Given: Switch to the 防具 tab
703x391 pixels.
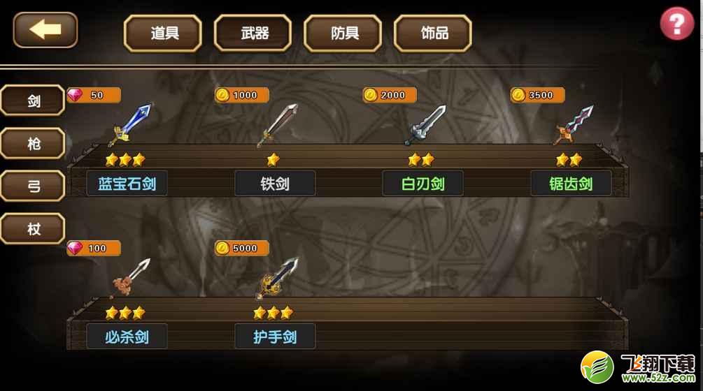Looking at the screenshot, I should pos(343,33).
